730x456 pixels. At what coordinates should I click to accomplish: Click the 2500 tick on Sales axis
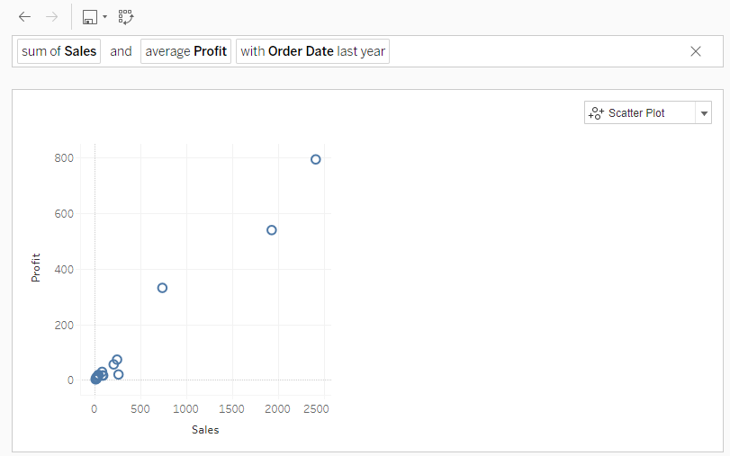(317, 409)
